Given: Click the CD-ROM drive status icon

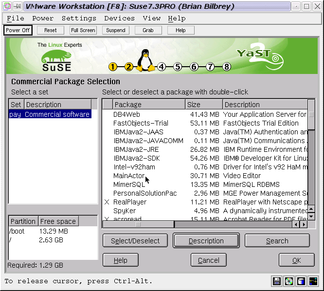Looking at the screenshot, I should point(289,281).
